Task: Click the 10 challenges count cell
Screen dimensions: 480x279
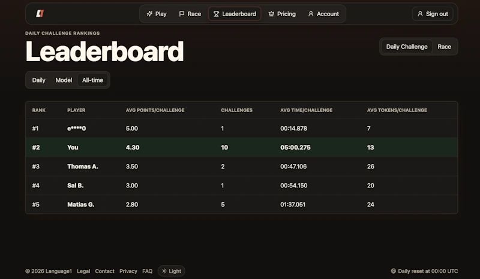Action: [x=224, y=147]
